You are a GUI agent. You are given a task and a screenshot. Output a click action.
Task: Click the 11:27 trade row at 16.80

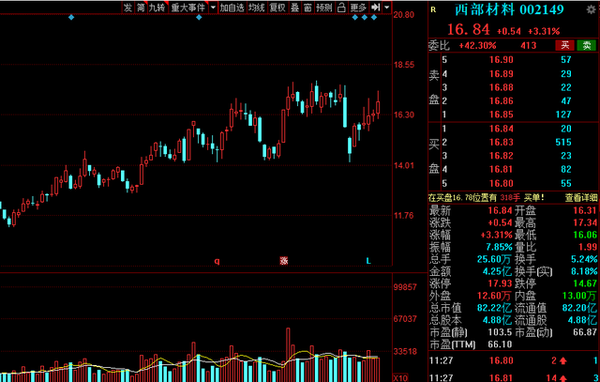[x=513, y=360]
